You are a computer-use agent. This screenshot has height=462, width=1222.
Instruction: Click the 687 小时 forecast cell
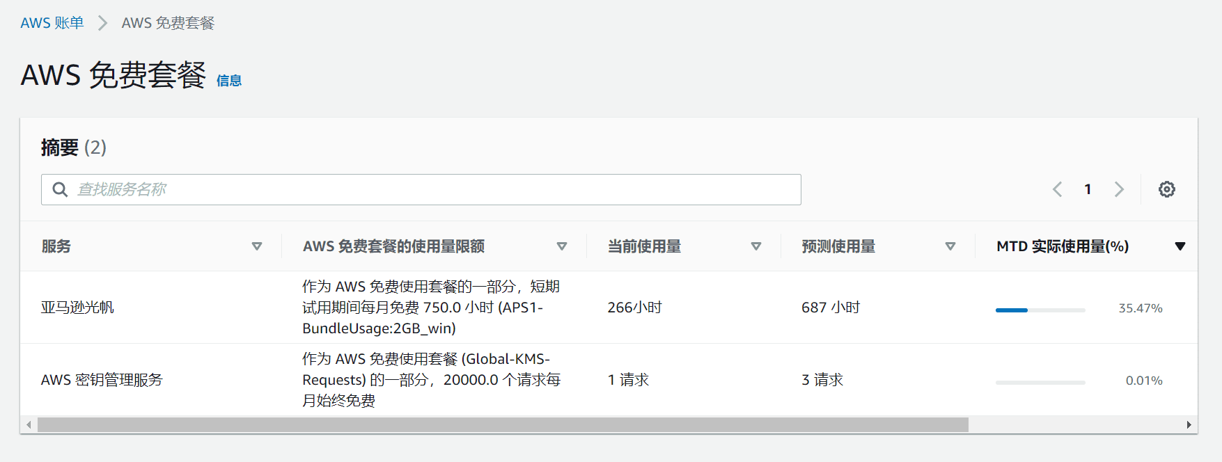coord(831,308)
